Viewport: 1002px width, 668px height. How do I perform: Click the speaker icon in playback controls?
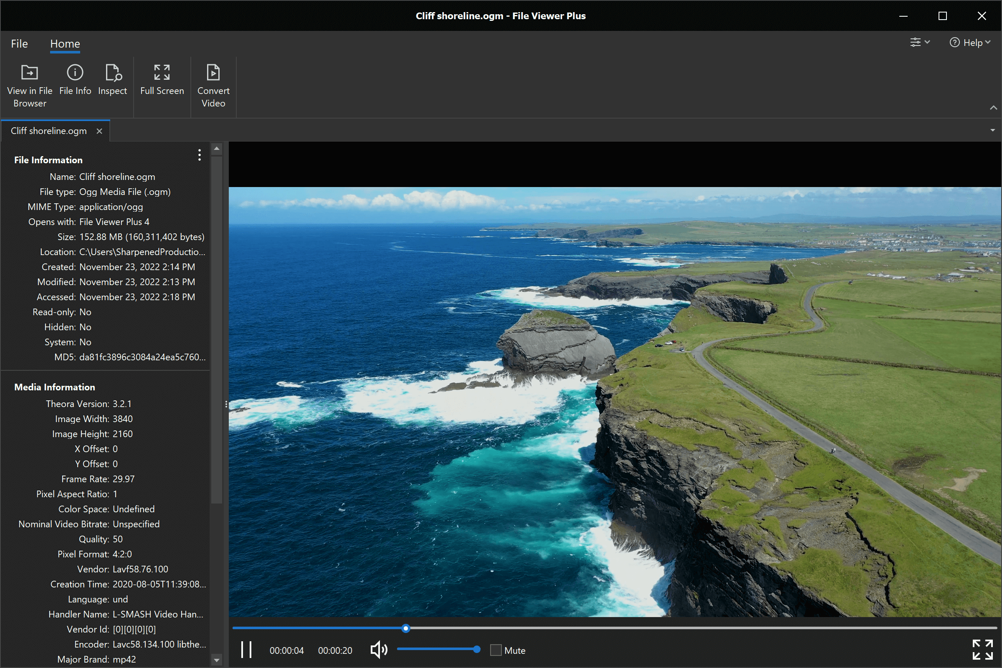[378, 650]
